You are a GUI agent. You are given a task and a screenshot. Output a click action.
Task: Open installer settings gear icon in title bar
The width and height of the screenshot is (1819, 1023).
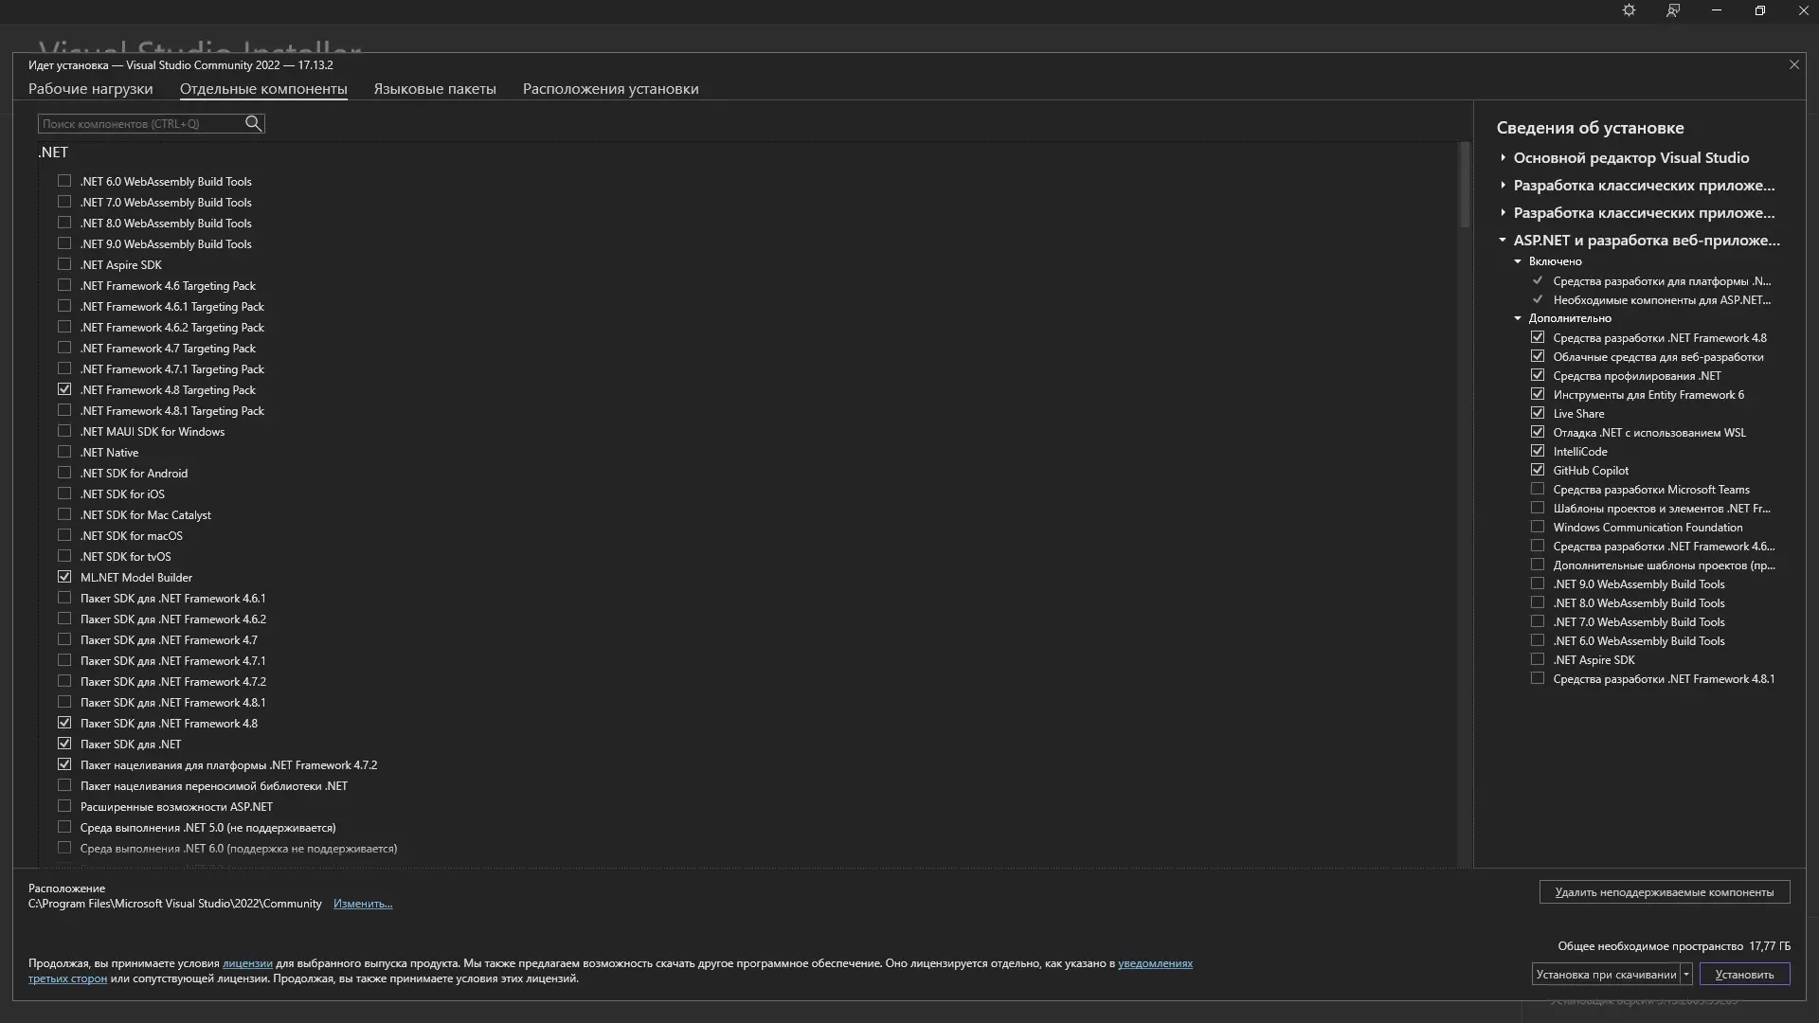pyautogui.click(x=1629, y=10)
